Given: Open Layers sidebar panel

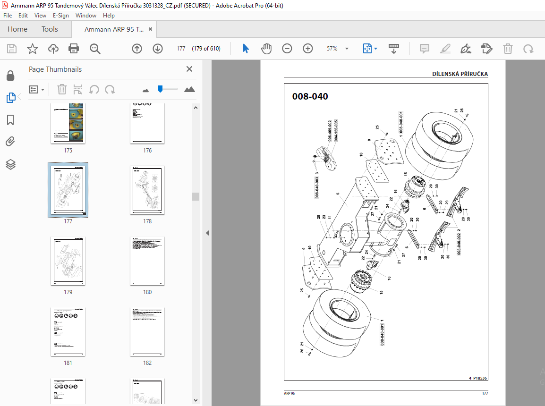Looking at the screenshot, I should tap(10, 164).
